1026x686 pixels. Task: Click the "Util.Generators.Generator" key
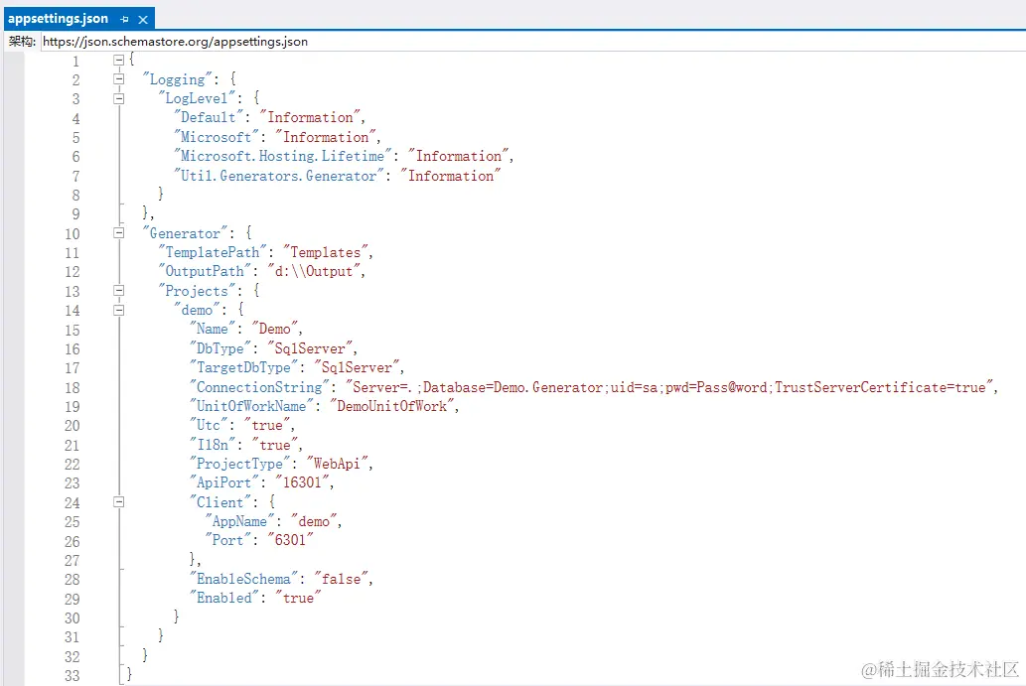(x=278, y=176)
